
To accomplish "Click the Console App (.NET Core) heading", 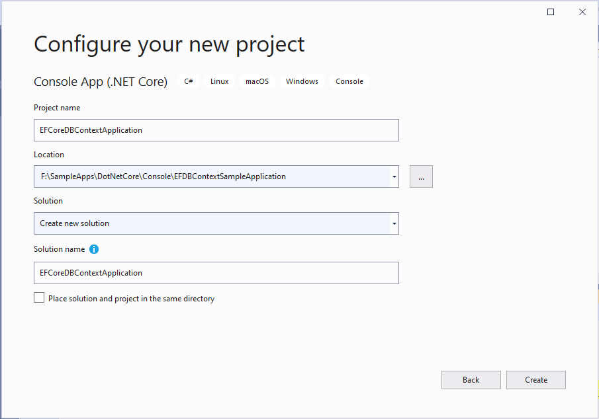I will 101,82.
